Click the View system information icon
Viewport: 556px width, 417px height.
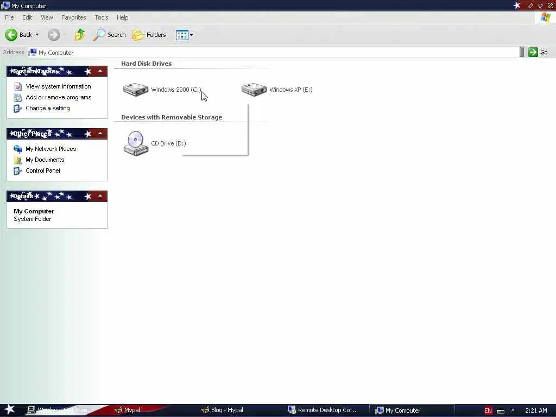point(18,86)
